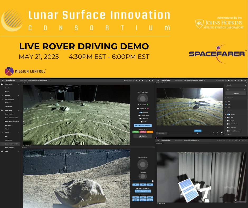Click the Latest unlock icon on the timeline
Screen dimensions: 248x208
[222, 133]
